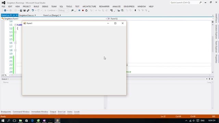Switch to the SingletonClass.cs tab

[x=26, y=15]
